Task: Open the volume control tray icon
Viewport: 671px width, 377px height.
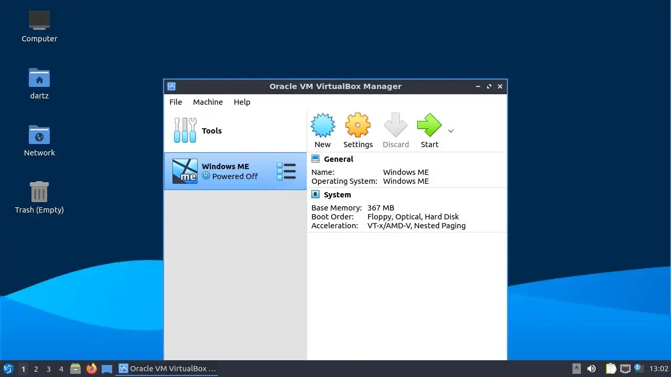Action: coord(591,369)
